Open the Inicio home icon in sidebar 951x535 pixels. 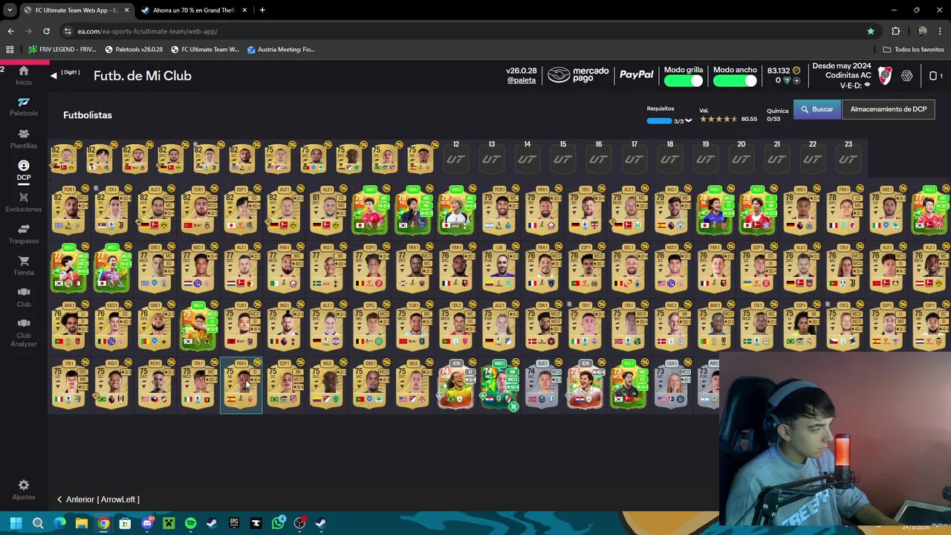(24, 75)
